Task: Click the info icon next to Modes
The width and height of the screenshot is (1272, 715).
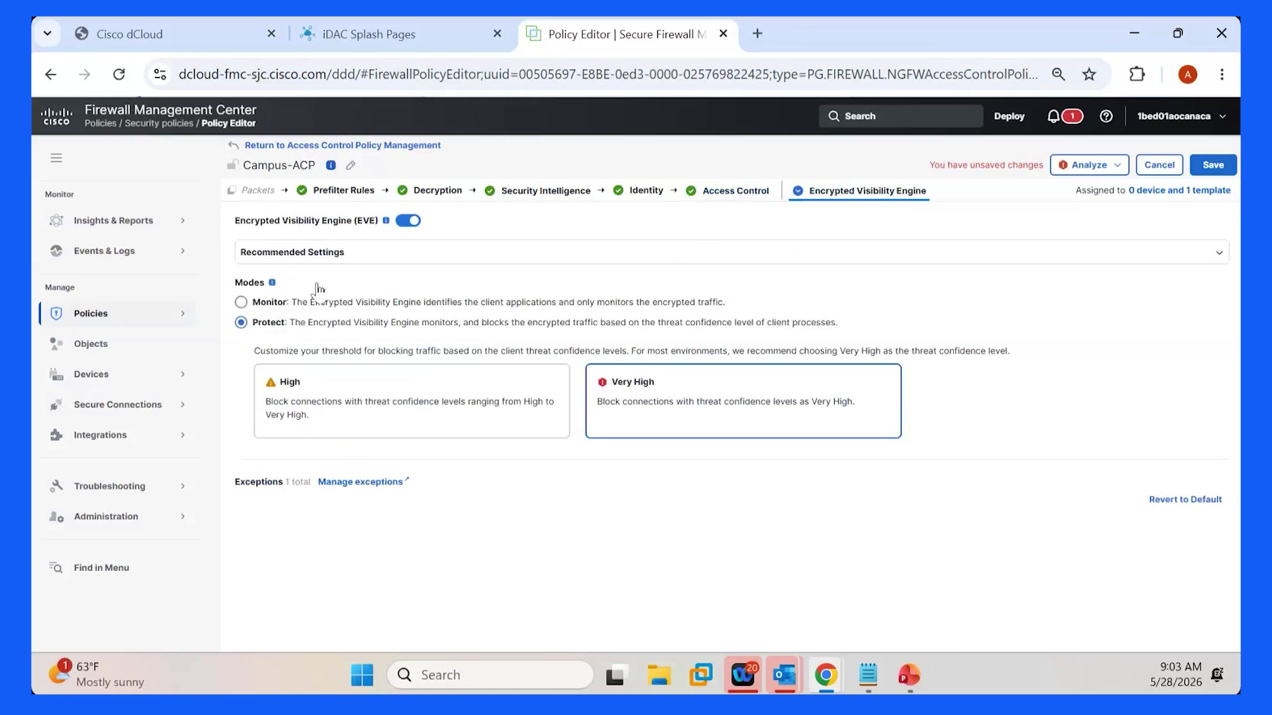Action: pos(272,283)
